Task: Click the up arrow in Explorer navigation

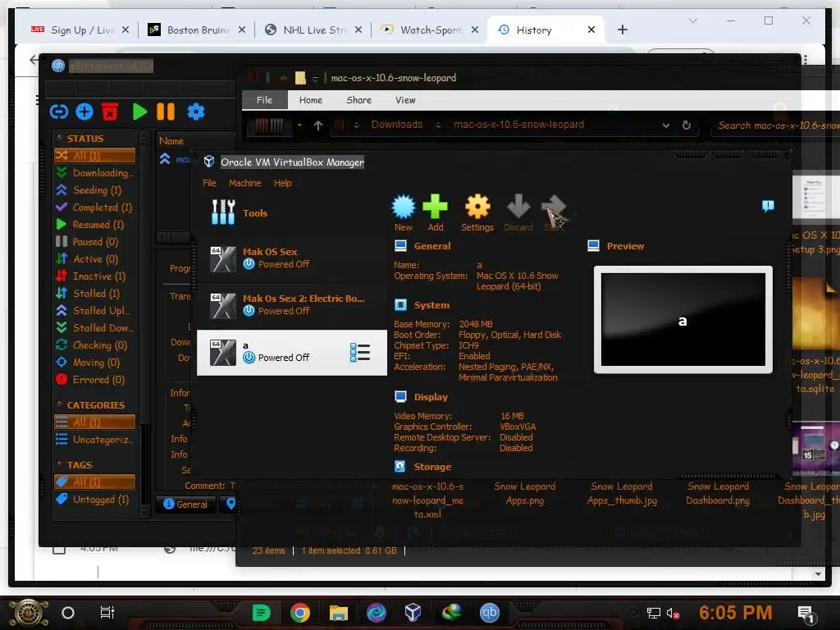Action: coord(318,125)
